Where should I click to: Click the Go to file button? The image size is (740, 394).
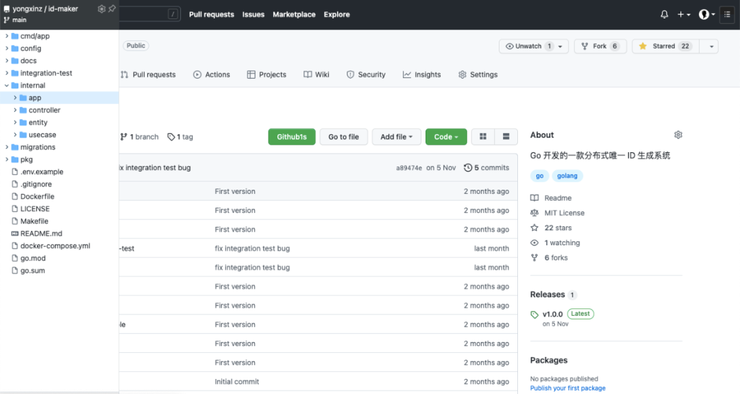343,137
